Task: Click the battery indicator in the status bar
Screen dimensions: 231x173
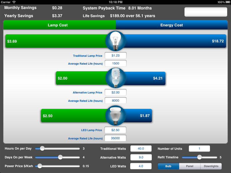Action: click(227, 2)
